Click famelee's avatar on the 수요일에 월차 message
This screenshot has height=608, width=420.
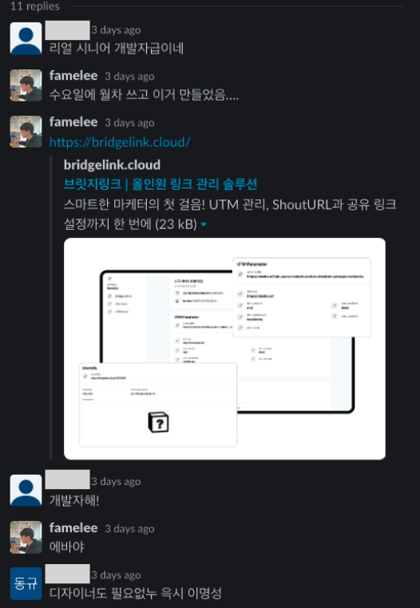click(x=26, y=85)
